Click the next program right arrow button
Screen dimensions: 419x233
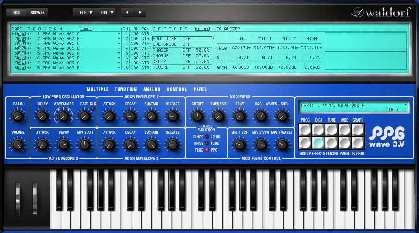[x=140, y=12]
